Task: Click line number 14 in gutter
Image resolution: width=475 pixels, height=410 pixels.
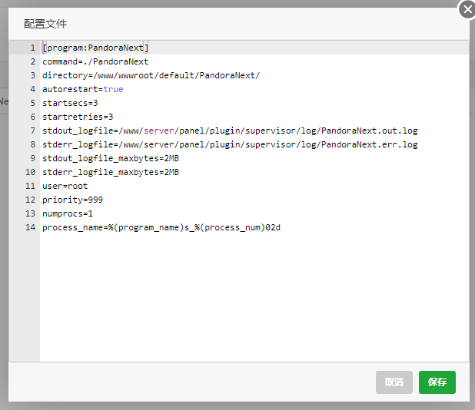Action: 30,227
